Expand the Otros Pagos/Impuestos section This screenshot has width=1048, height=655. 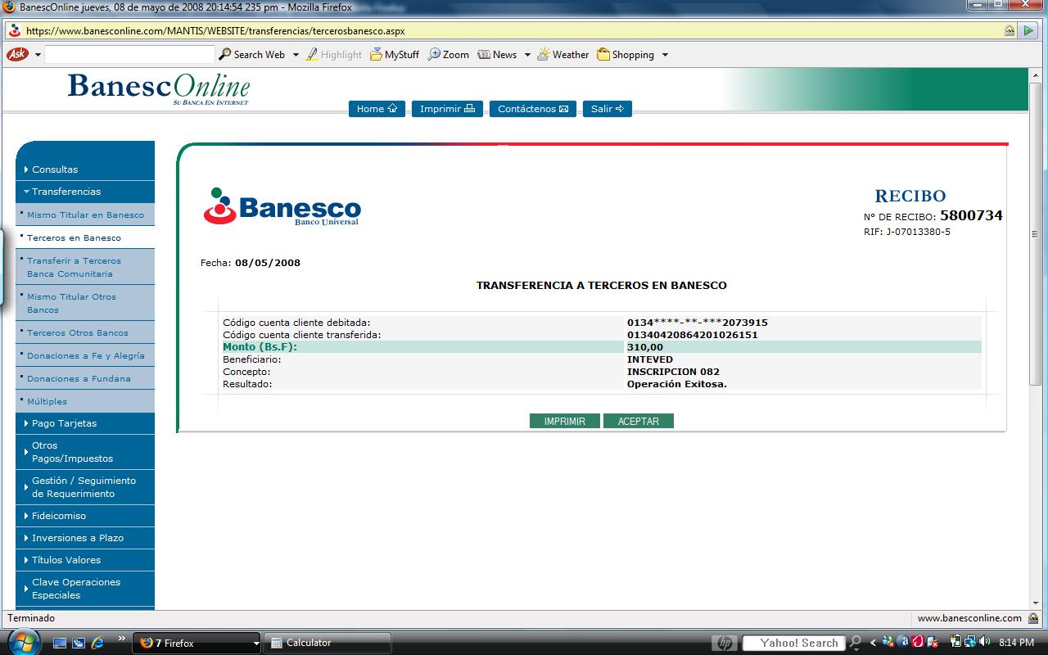tap(85, 452)
